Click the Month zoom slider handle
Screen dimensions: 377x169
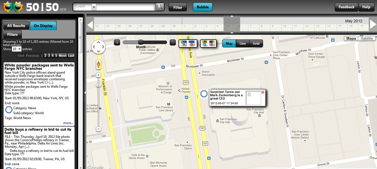point(141,42)
